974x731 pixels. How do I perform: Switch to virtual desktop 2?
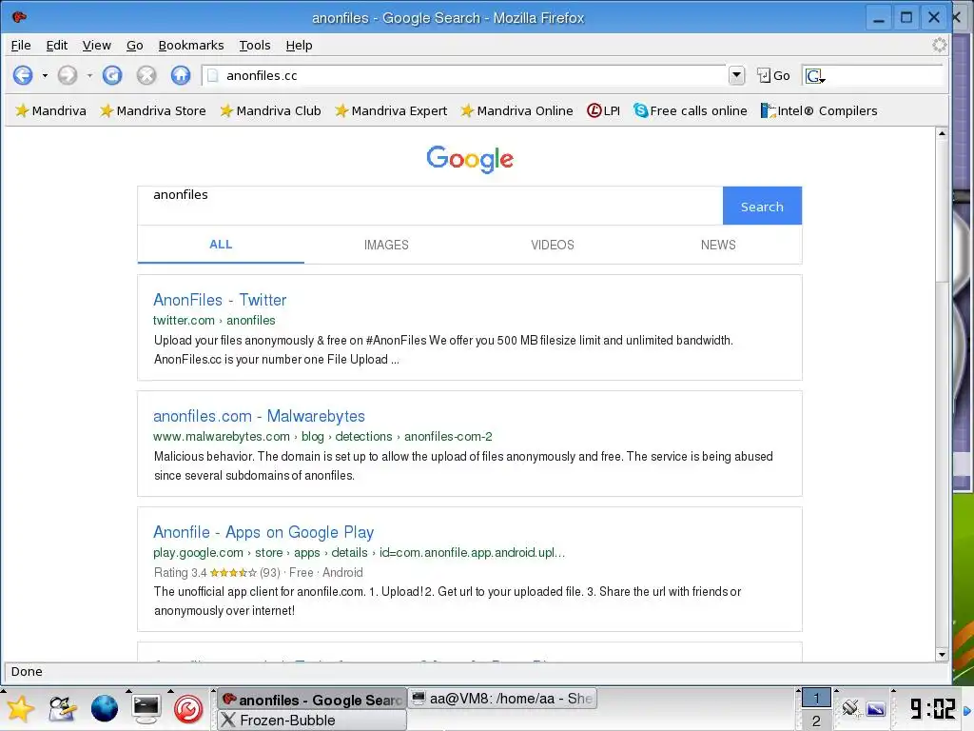(x=815, y=721)
